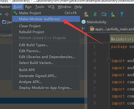Switch to the activity_main.xml editor tab
134x109 pixels.
[112, 29]
